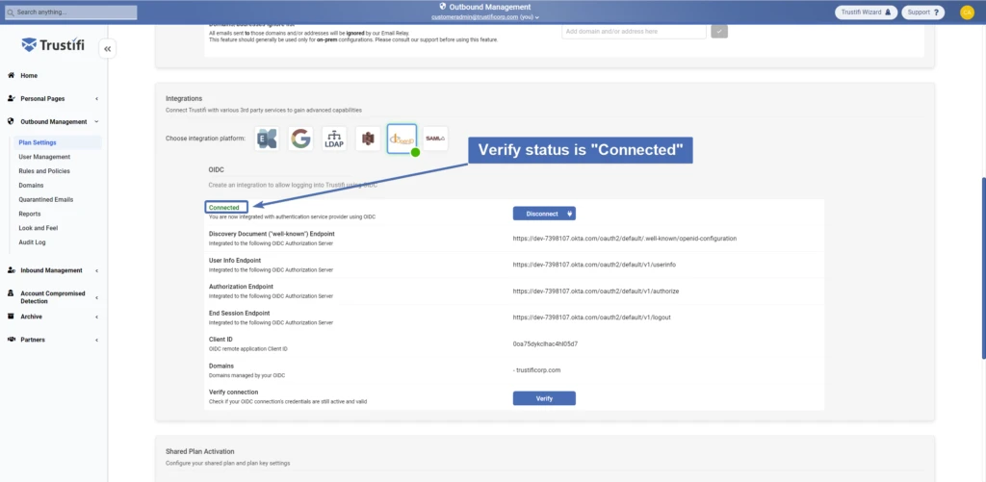
Task: Open the Audit Log page
Action: 32,242
